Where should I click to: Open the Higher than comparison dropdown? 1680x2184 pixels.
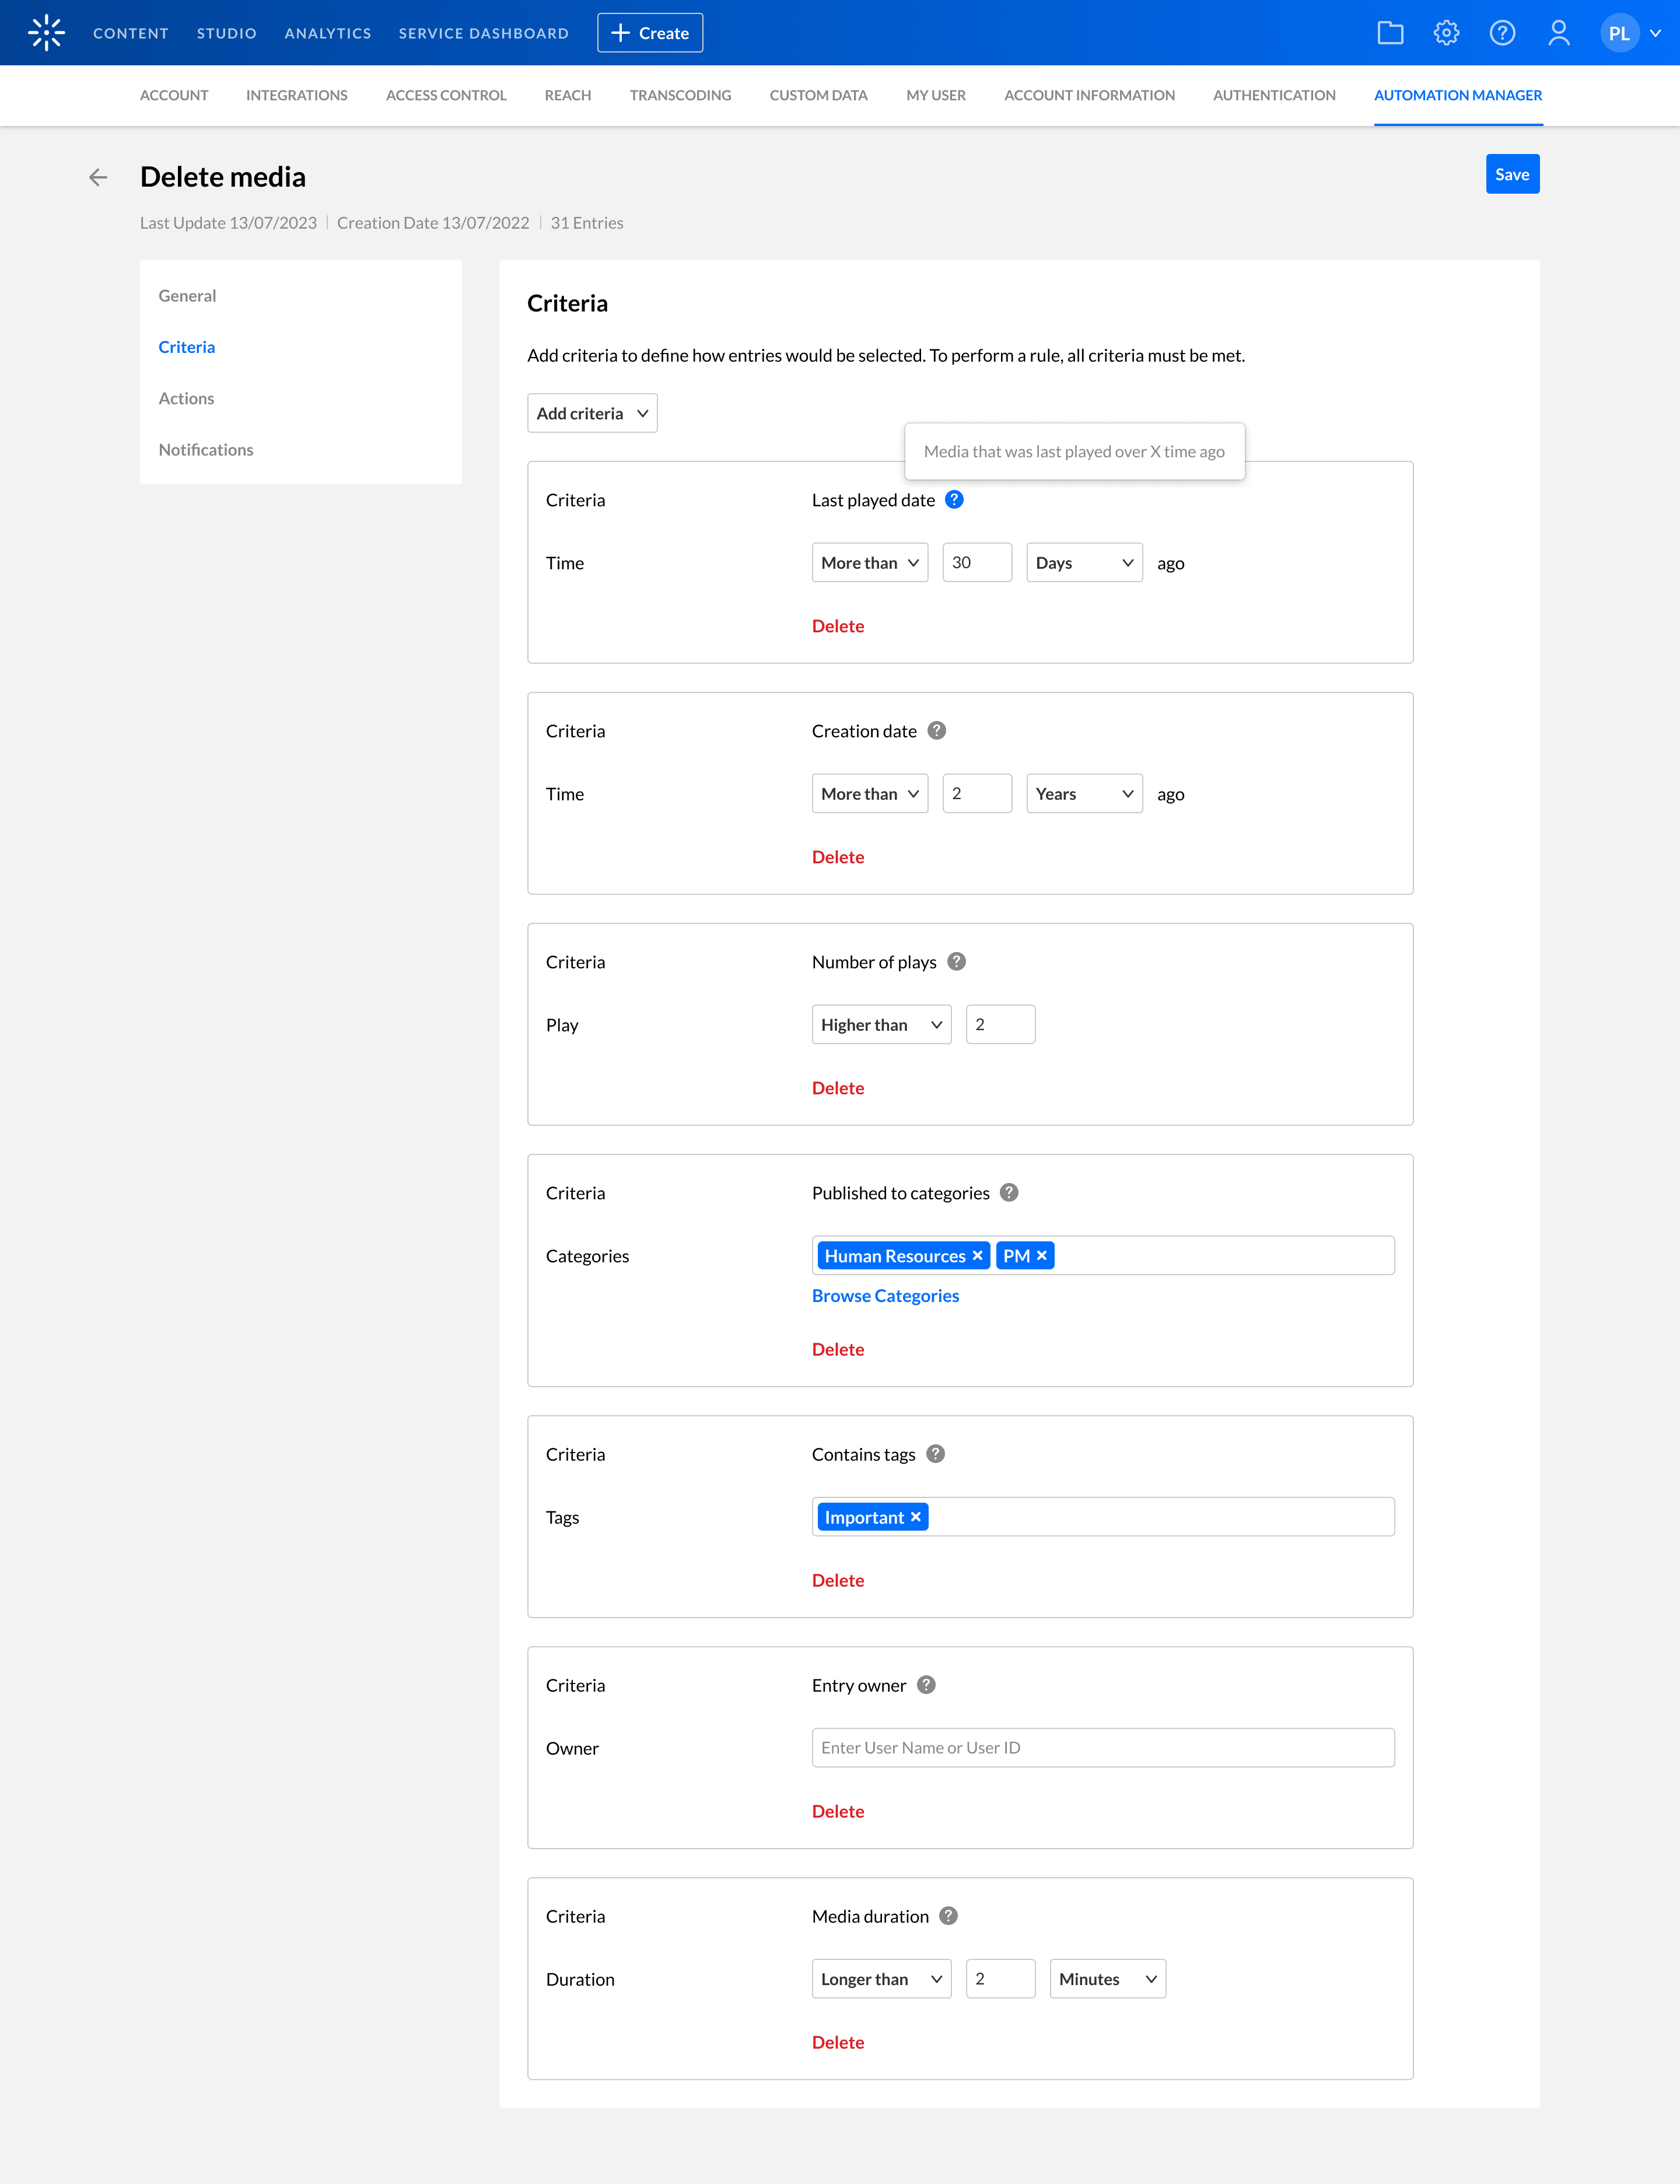coord(881,1025)
